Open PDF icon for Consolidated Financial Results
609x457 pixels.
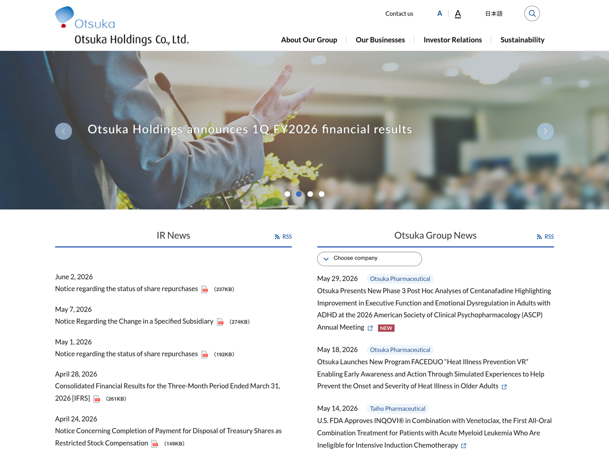coord(97,399)
